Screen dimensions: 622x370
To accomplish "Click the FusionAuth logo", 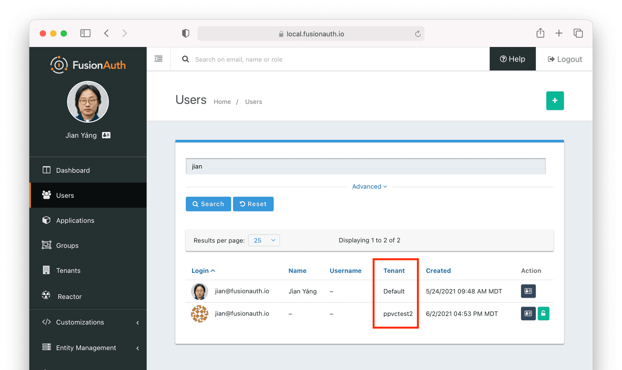I will [x=88, y=65].
